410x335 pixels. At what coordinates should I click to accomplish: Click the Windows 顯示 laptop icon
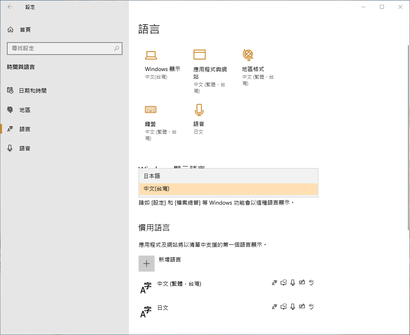pyautogui.click(x=151, y=55)
